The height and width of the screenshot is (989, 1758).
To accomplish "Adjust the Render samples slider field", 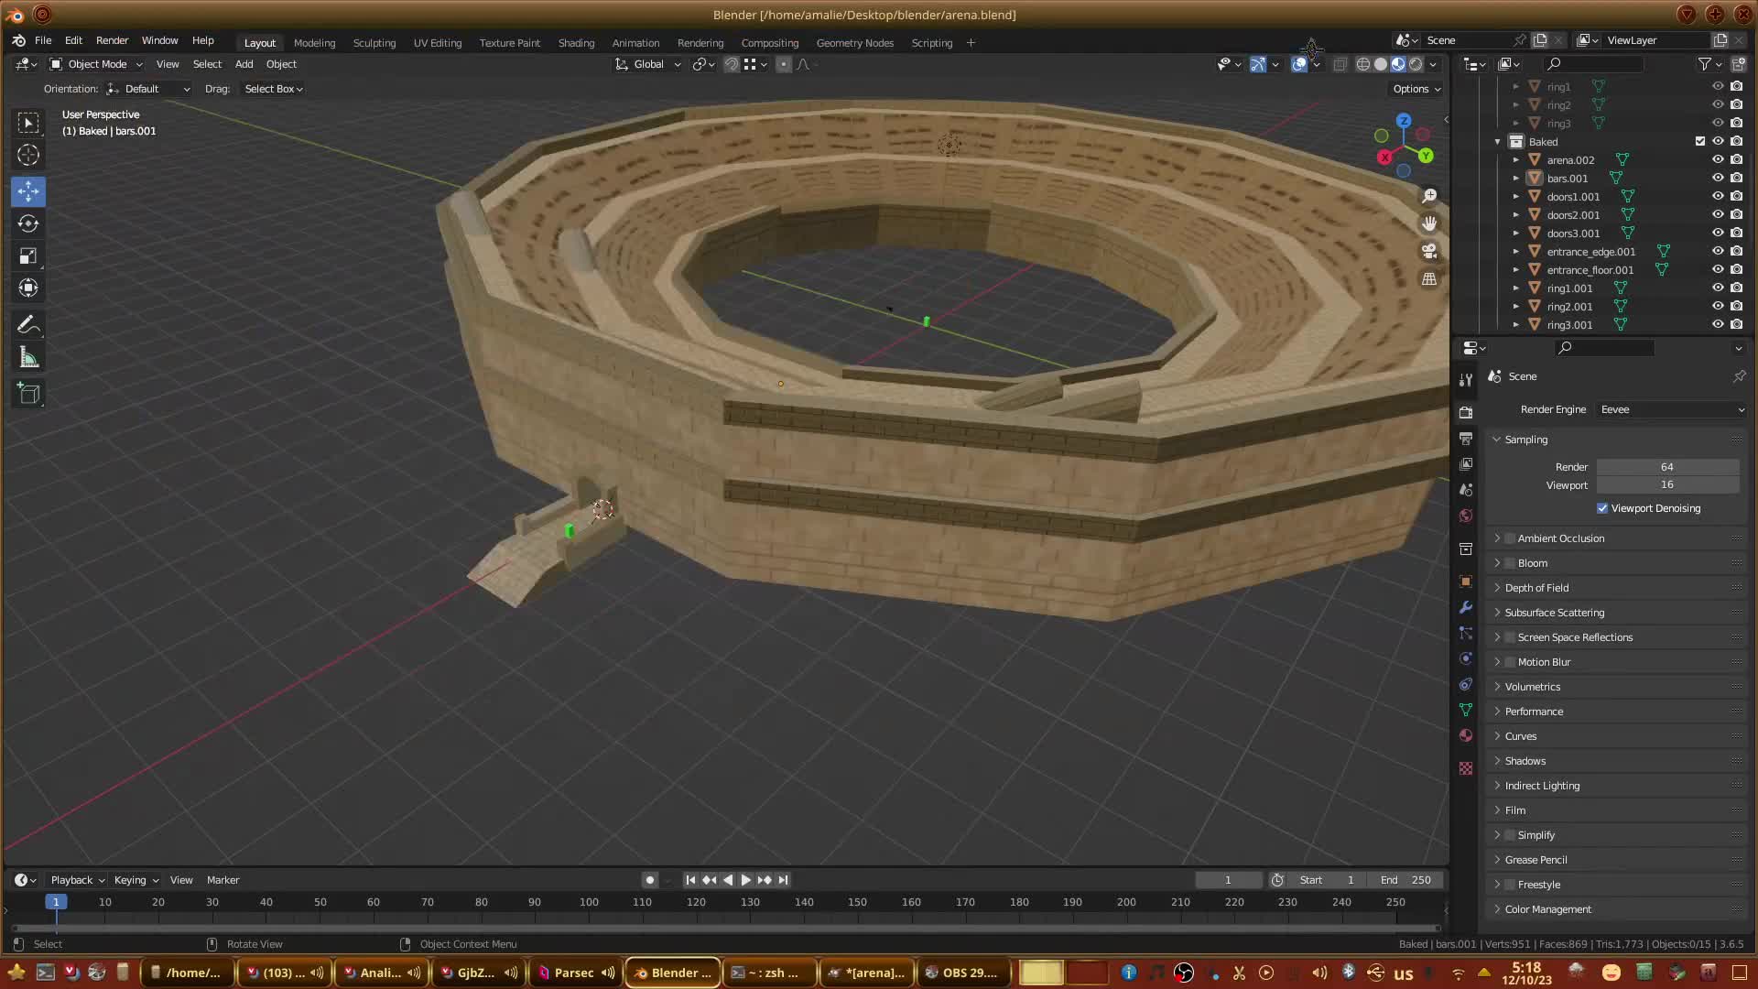I will (x=1666, y=467).
